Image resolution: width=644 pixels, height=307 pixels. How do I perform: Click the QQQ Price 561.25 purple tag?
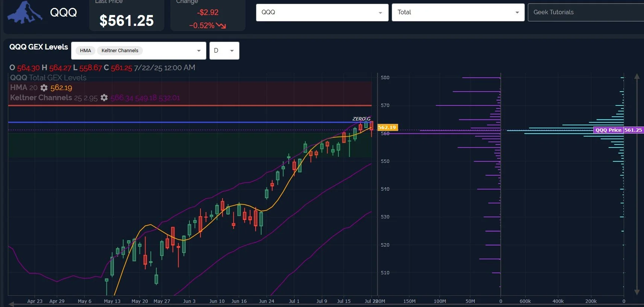(619, 130)
